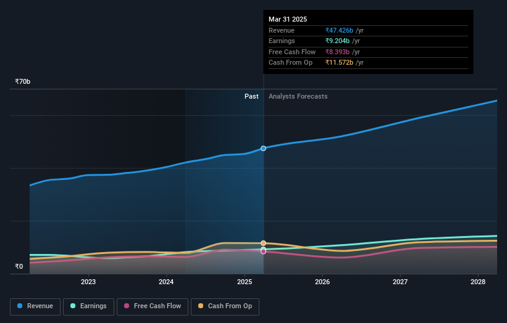Click the Revenue row label in tooltip

tap(282, 30)
